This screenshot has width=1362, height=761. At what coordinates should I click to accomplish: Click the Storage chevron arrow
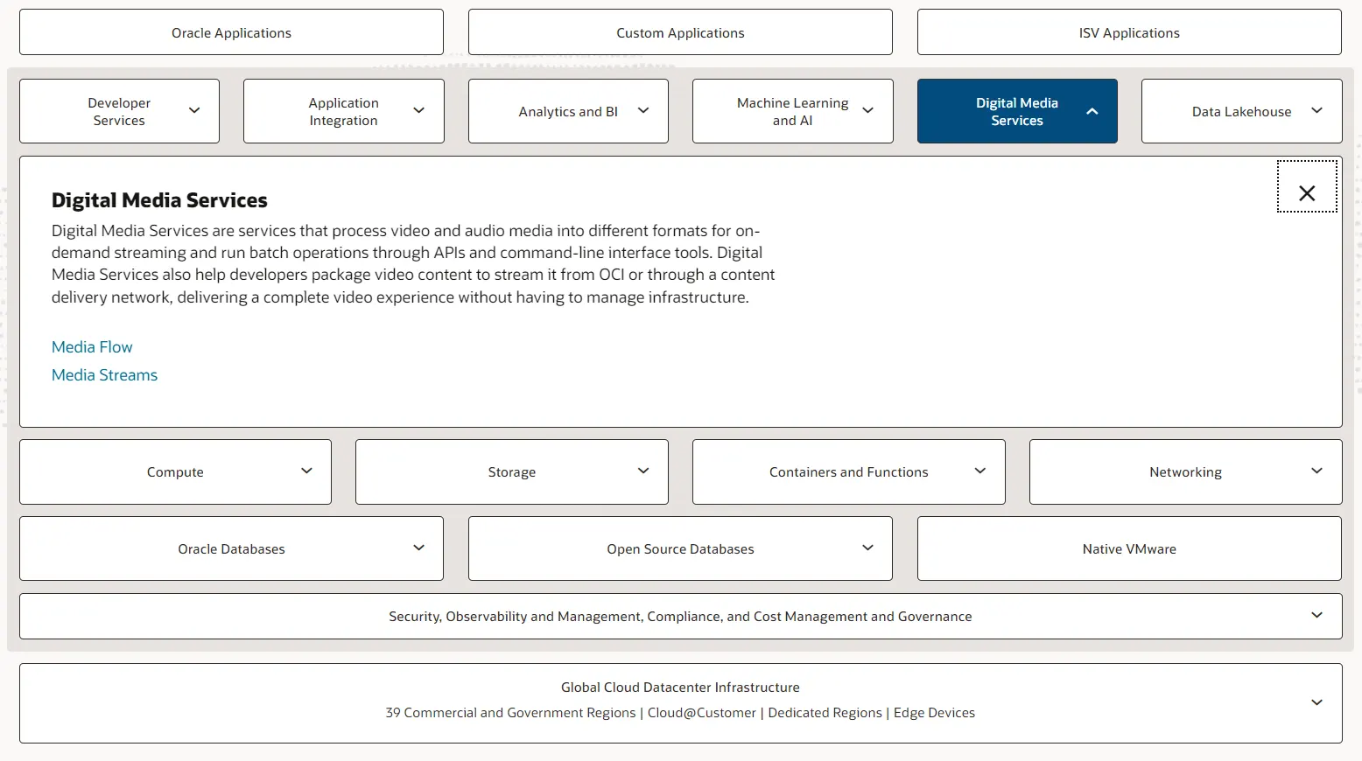[643, 471]
